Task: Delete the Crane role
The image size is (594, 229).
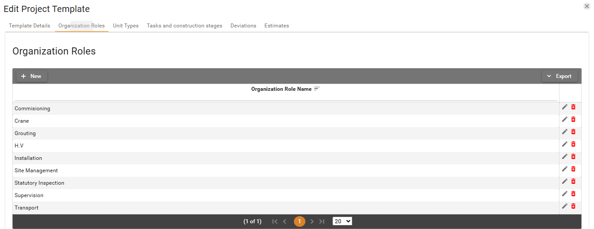Action: [573, 119]
